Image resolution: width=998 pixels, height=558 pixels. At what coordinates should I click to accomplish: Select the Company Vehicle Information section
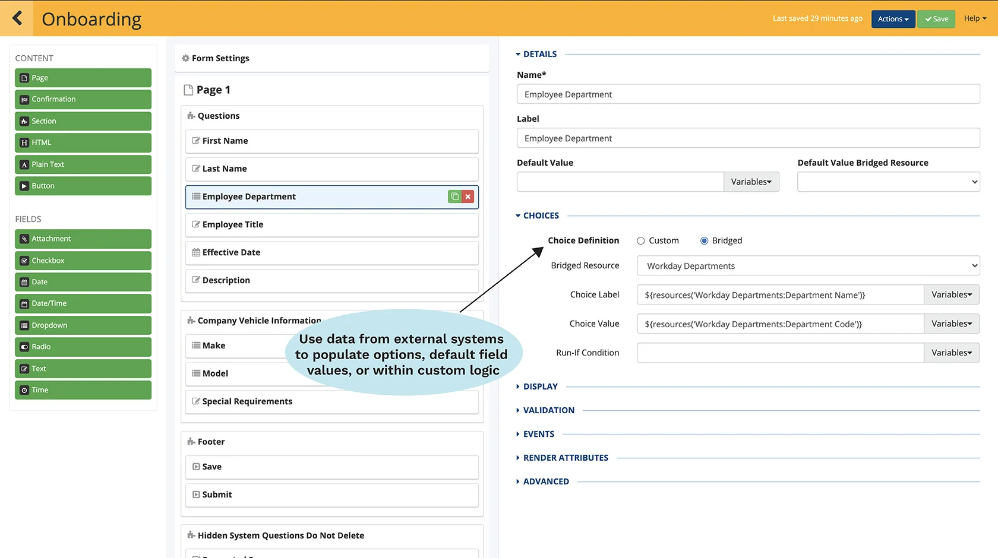click(x=259, y=321)
